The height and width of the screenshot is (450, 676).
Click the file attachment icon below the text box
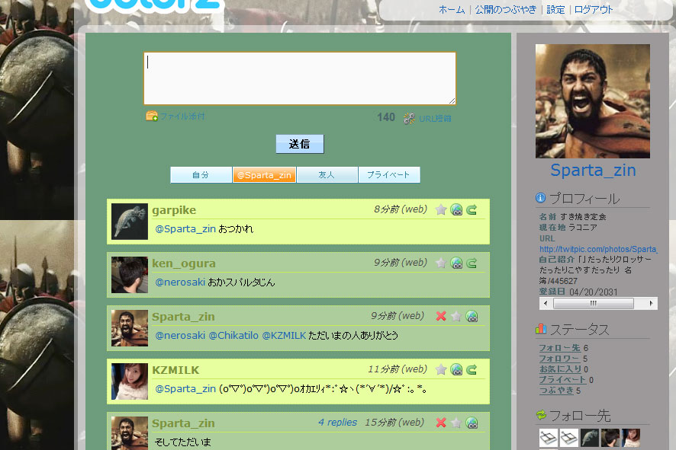click(152, 116)
